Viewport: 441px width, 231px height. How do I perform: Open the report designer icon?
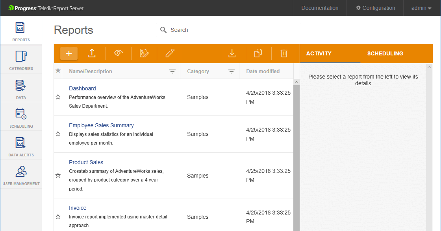[x=144, y=53]
